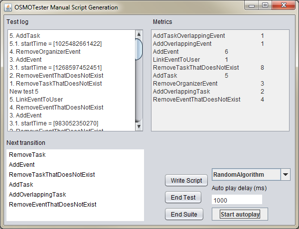
Task: Open the RandomAlgorithm dropdown arrow
Action: tap(286, 175)
